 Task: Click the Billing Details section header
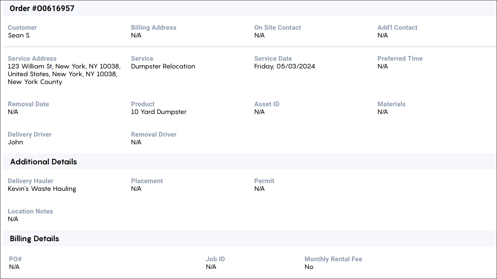coord(35,239)
